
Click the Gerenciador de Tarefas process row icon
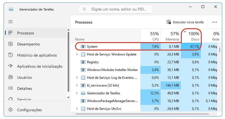tap(83, 93)
